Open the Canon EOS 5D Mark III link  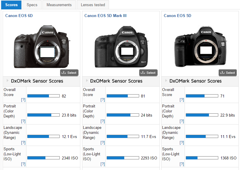coord(105,16)
